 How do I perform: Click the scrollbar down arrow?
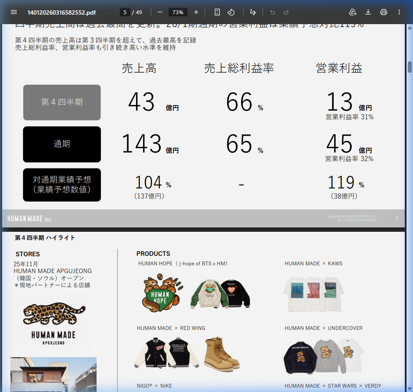(x=410, y=389)
